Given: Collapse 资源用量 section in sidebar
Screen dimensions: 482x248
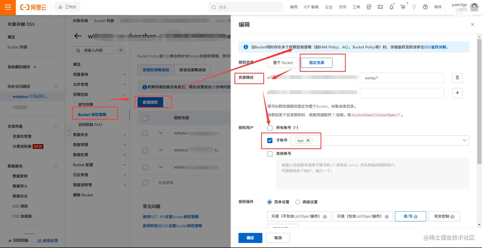Looking at the screenshot, I should (x=55, y=126).
